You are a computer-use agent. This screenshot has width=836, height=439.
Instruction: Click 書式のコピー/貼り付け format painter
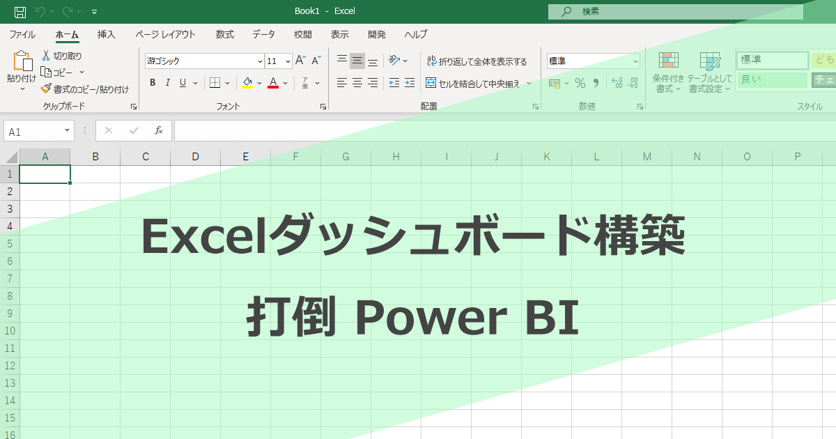pyautogui.click(x=84, y=89)
